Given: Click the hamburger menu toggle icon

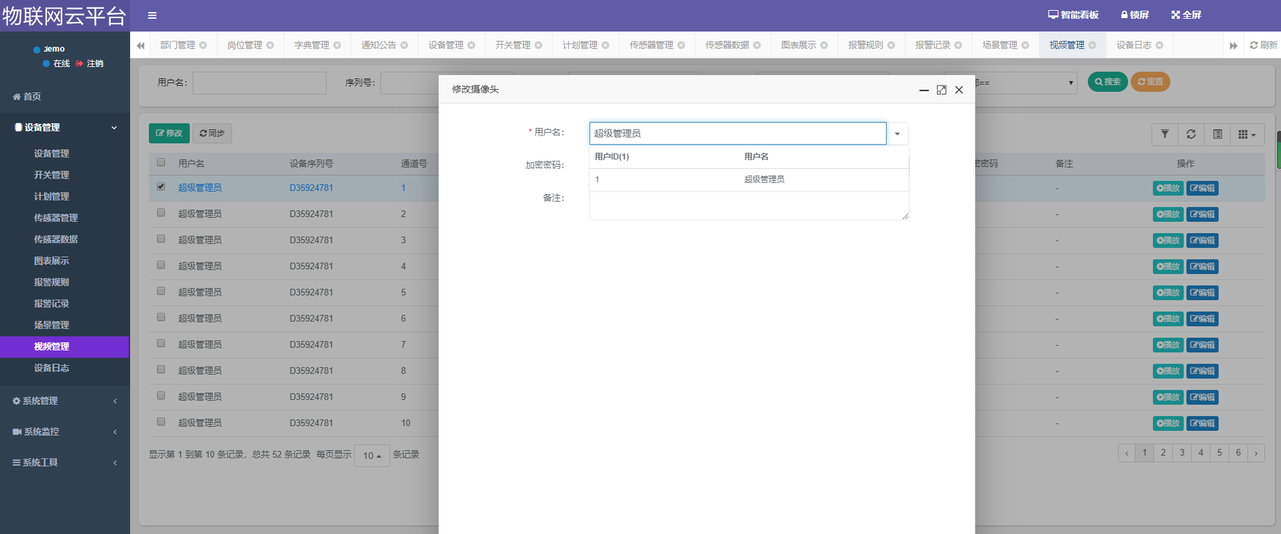Looking at the screenshot, I should point(152,15).
